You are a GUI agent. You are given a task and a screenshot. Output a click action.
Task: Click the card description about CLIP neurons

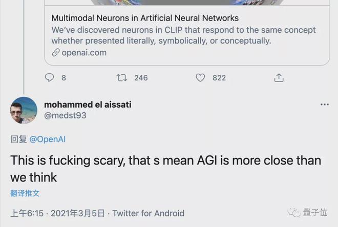tap(183, 35)
